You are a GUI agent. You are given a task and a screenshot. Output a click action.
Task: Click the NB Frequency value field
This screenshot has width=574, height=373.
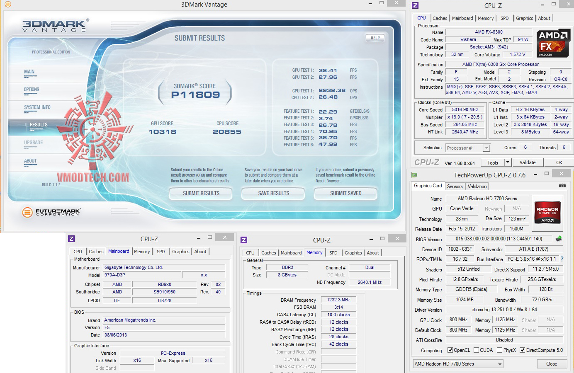(369, 282)
